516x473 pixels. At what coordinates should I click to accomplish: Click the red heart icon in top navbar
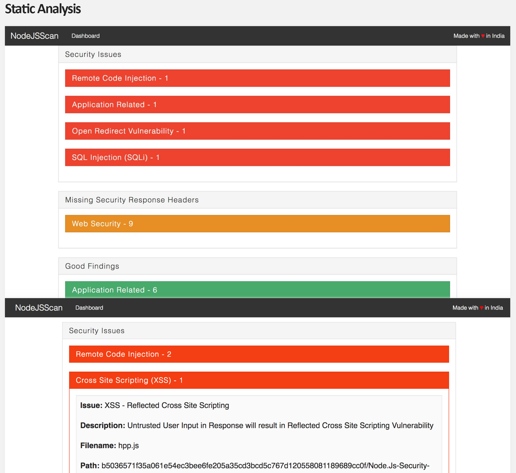(x=483, y=36)
